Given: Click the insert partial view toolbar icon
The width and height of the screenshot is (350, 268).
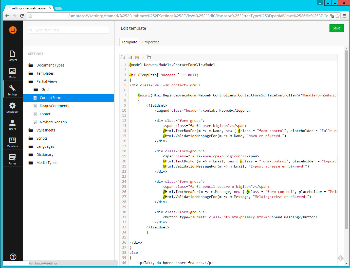Looking at the screenshot, I should click(x=149, y=57).
